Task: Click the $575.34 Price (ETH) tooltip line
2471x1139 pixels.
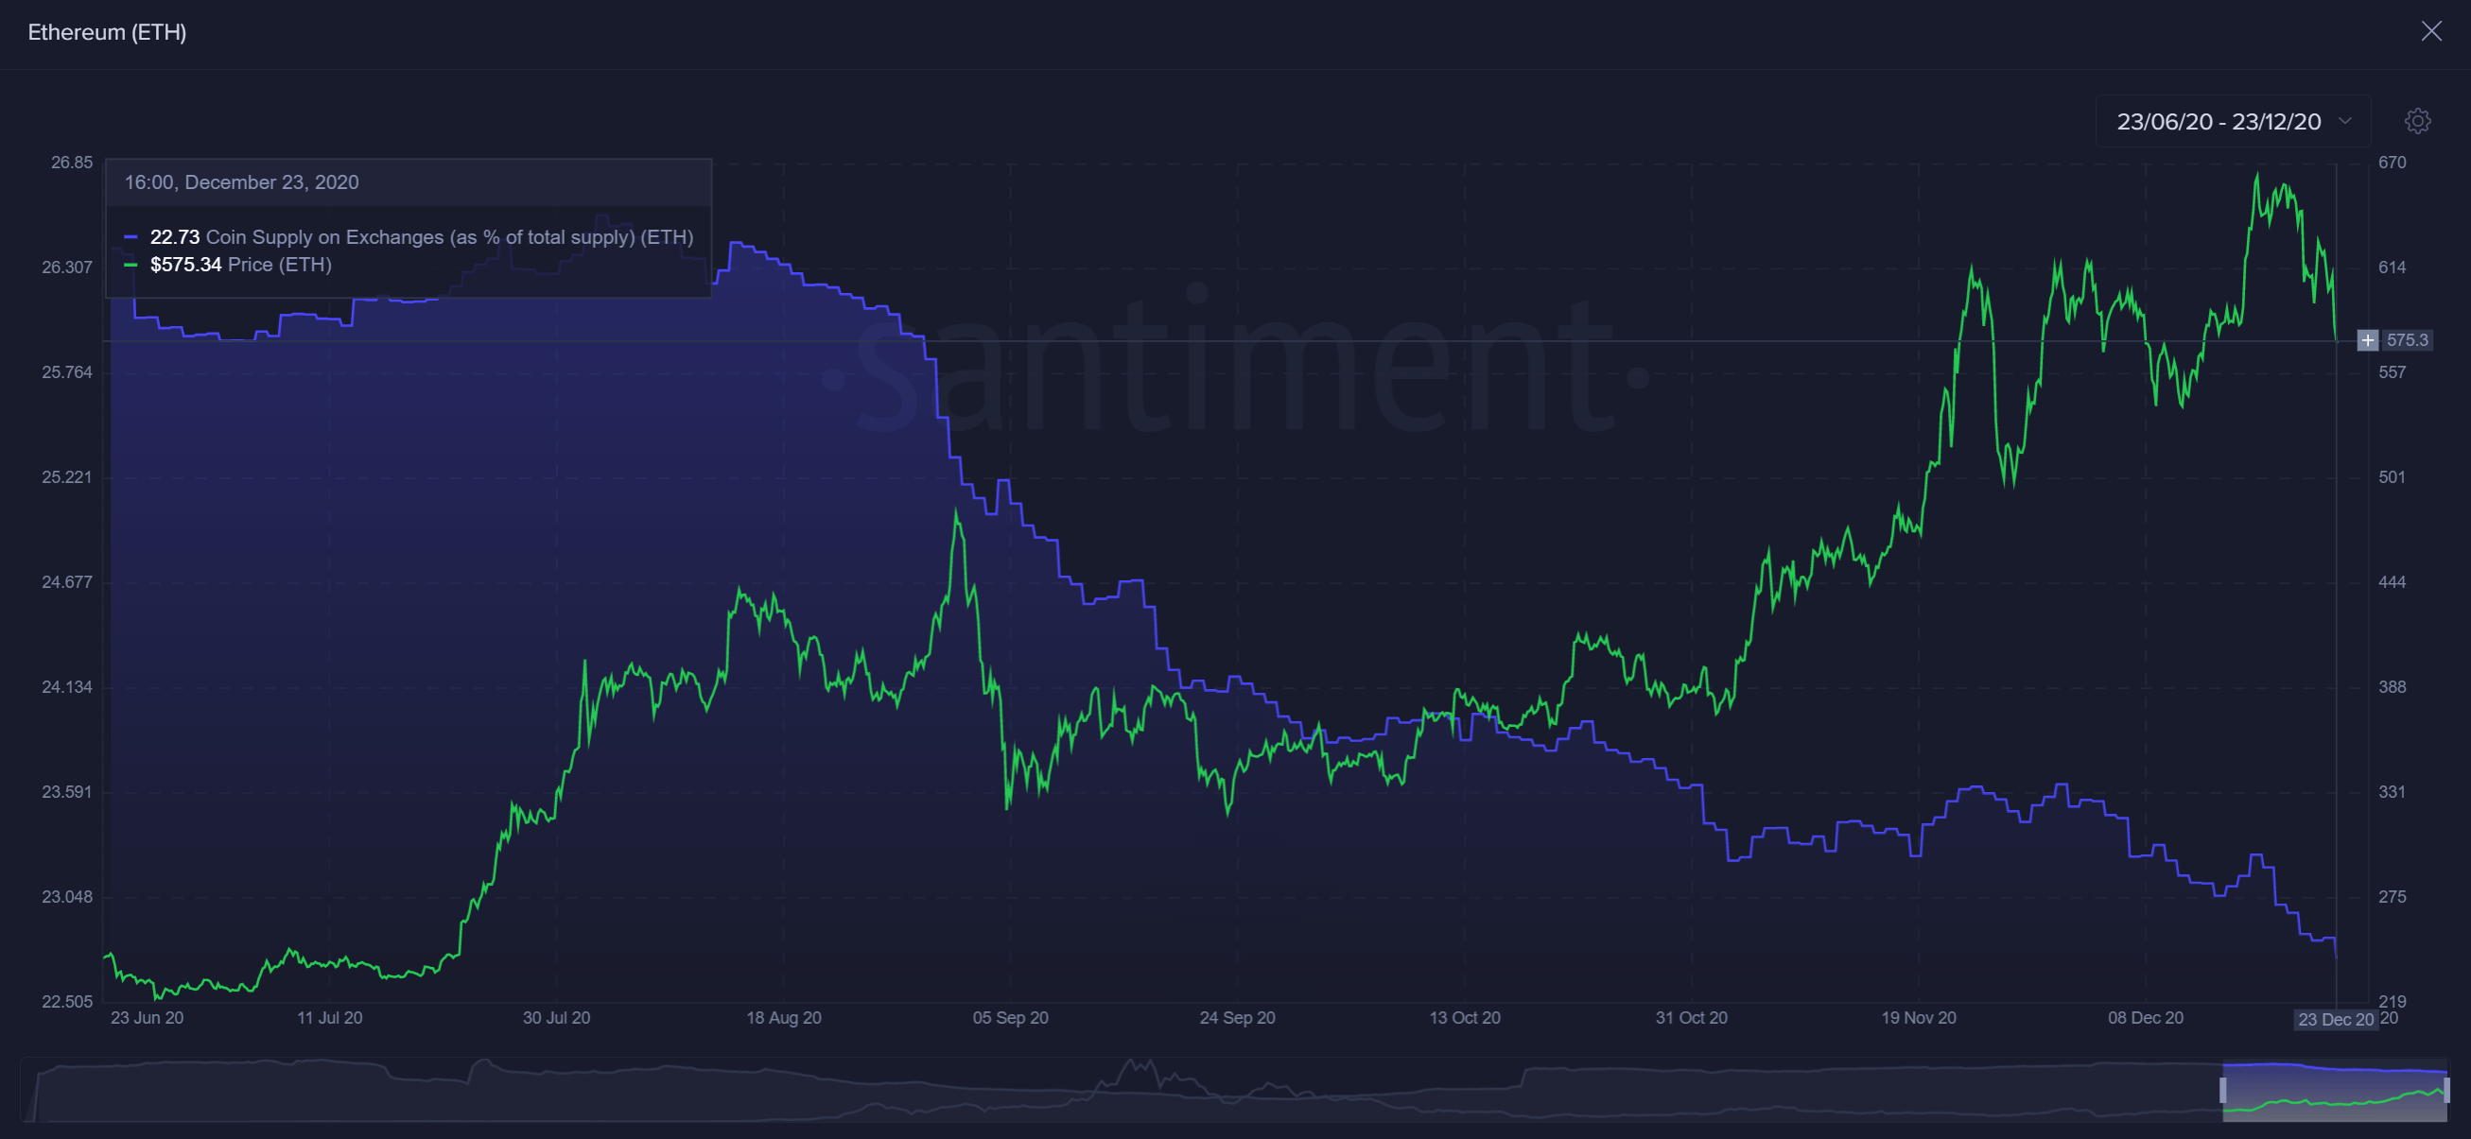Action: pos(228,265)
